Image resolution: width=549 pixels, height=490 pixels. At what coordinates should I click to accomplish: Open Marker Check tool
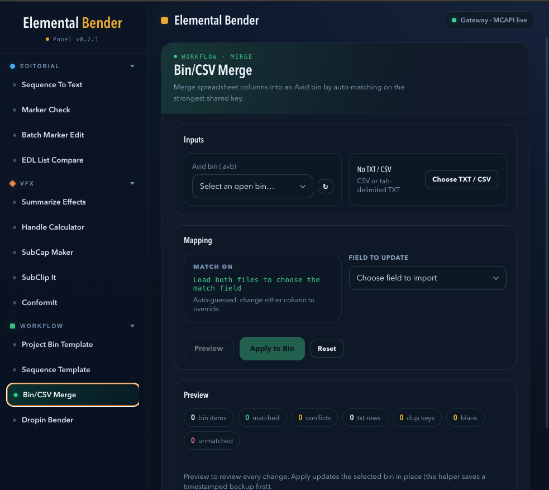click(x=46, y=110)
